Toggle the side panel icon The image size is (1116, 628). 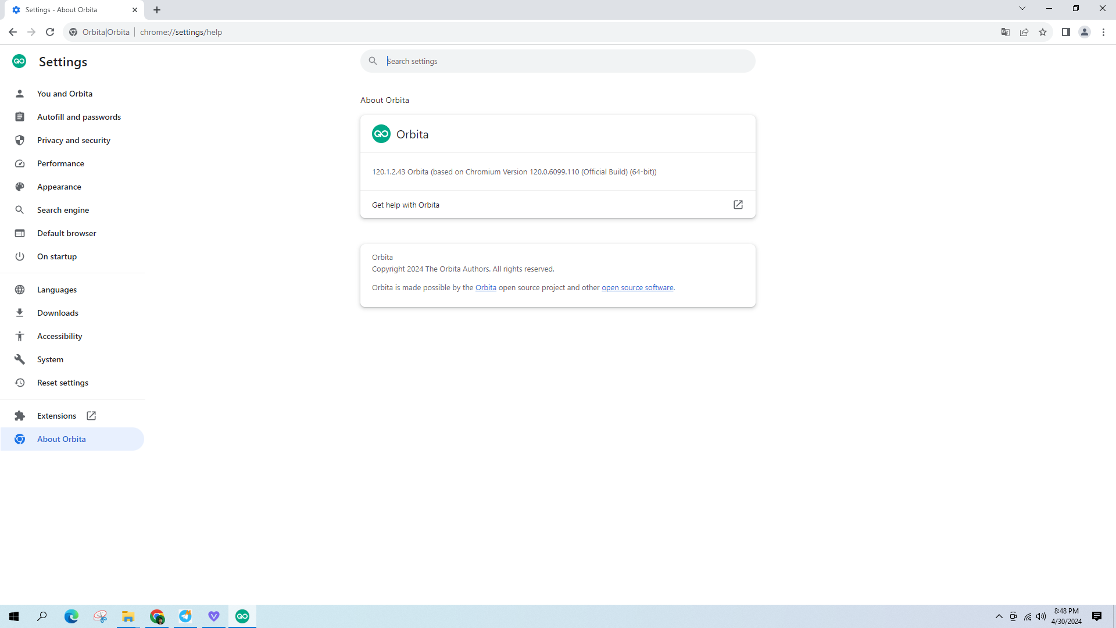pos(1066,32)
